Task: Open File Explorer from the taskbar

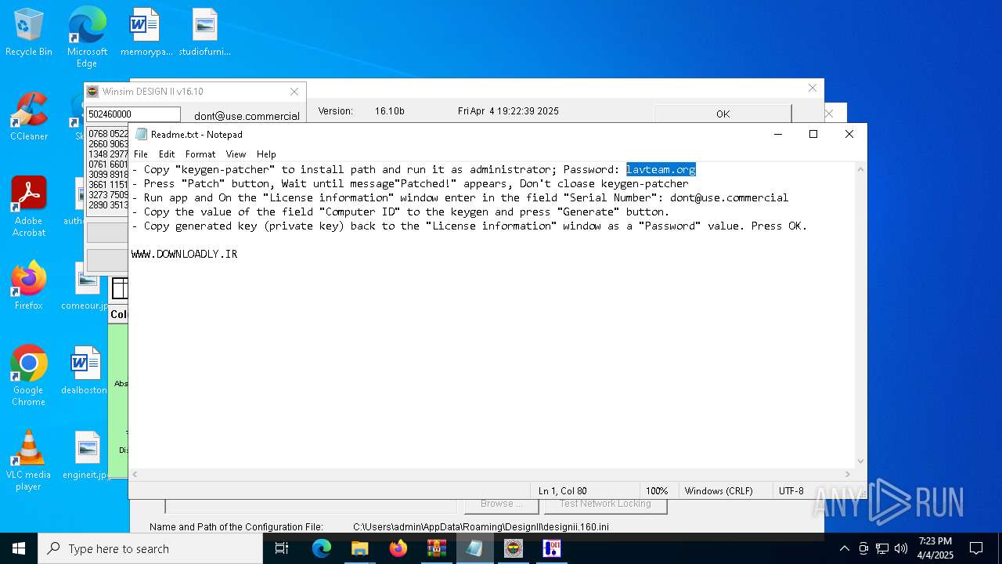Action: pos(360,548)
